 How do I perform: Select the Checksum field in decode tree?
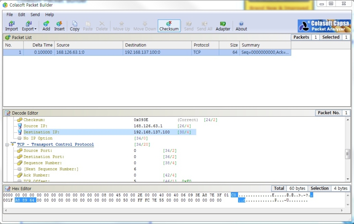pyautogui.click(x=34, y=120)
